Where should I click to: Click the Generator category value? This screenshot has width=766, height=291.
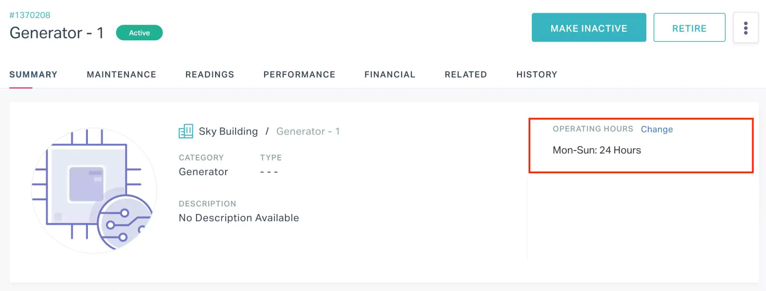(x=203, y=172)
